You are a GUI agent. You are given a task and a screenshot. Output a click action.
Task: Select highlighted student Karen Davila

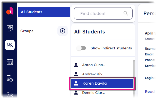tap(102, 83)
